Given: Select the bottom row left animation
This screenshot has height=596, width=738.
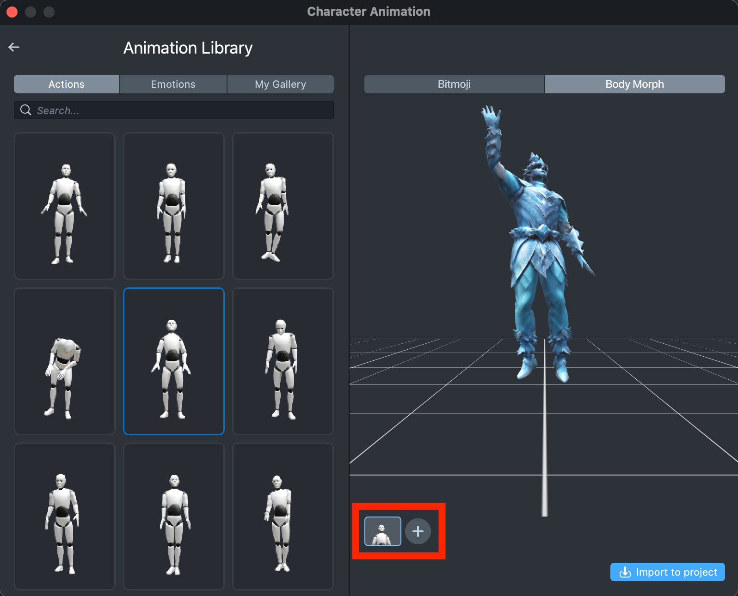Looking at the screenshot, I should tap(65, 516).
